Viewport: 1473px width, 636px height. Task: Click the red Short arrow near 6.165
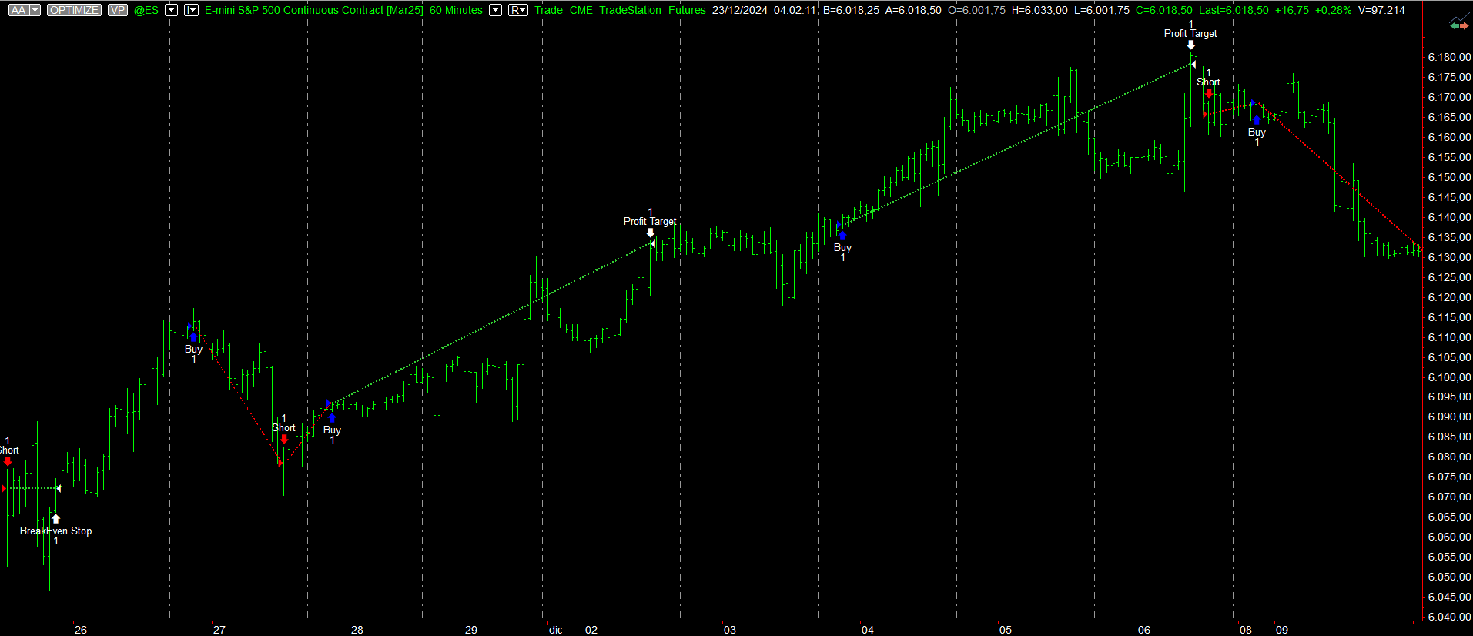[x=1209, y=94]
